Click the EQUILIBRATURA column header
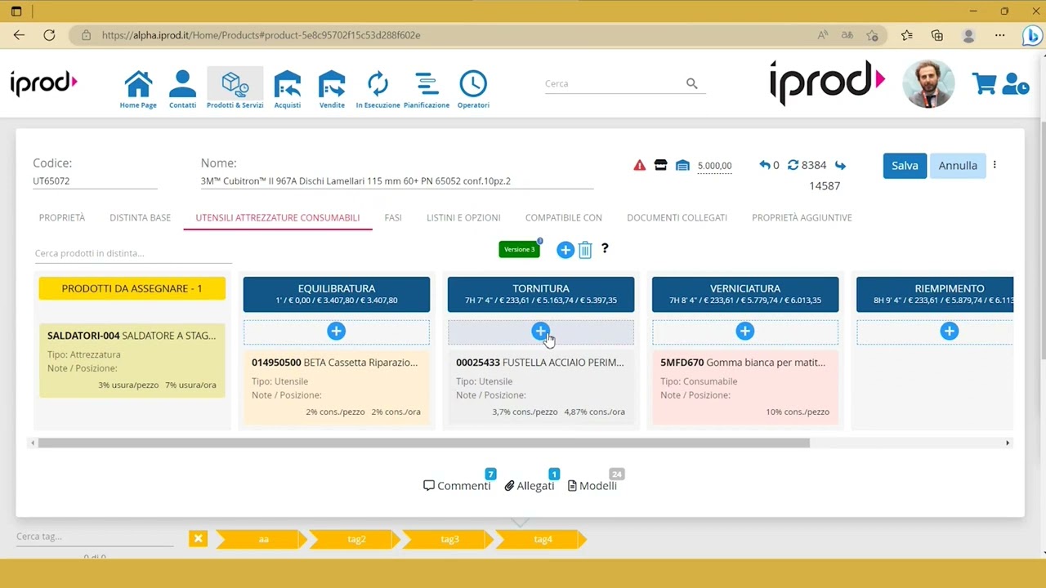This screenshot has height=588, width=1046. pyautogui.click(x=336, y=294)
